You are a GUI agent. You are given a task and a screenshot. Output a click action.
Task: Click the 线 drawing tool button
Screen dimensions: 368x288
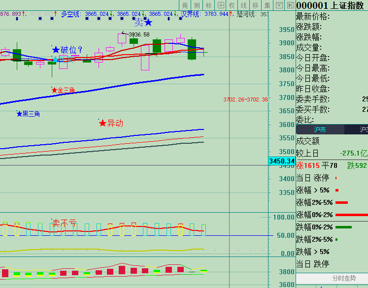(x=244, y=5)
